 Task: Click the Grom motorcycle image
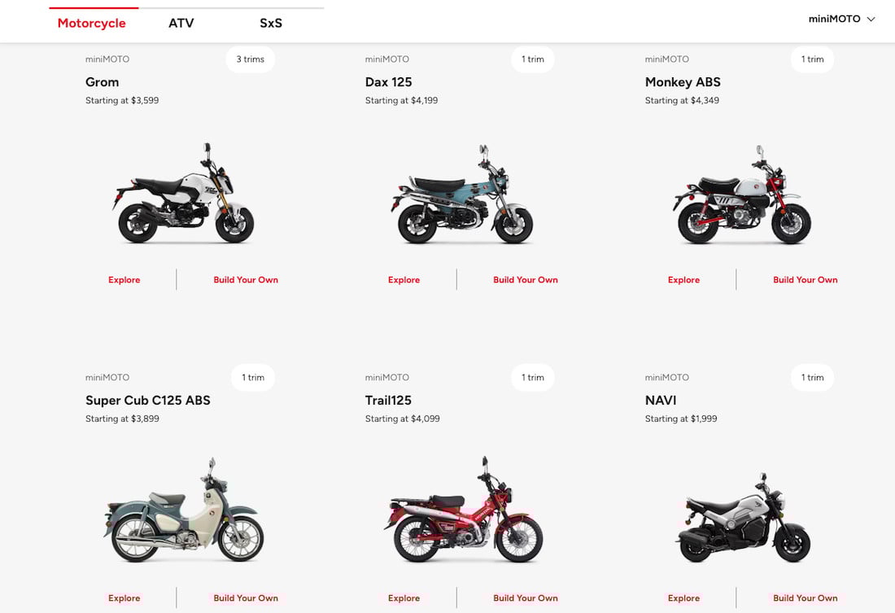pos(184,193)
